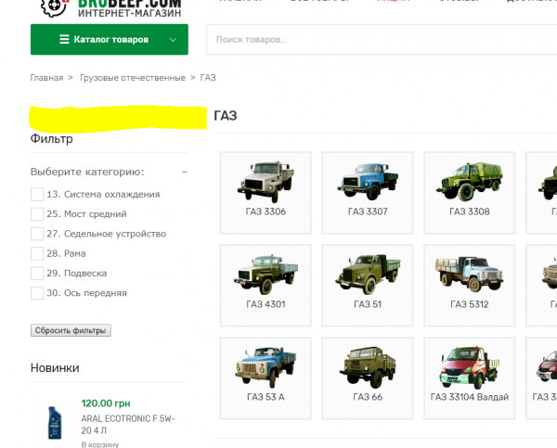Click the hamburger icon in Каталог товаров
The image size is (557, 448).
click(x=64, y=39)
